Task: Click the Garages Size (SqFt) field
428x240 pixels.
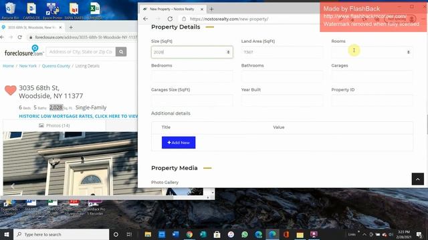Action: coord(192,101)
